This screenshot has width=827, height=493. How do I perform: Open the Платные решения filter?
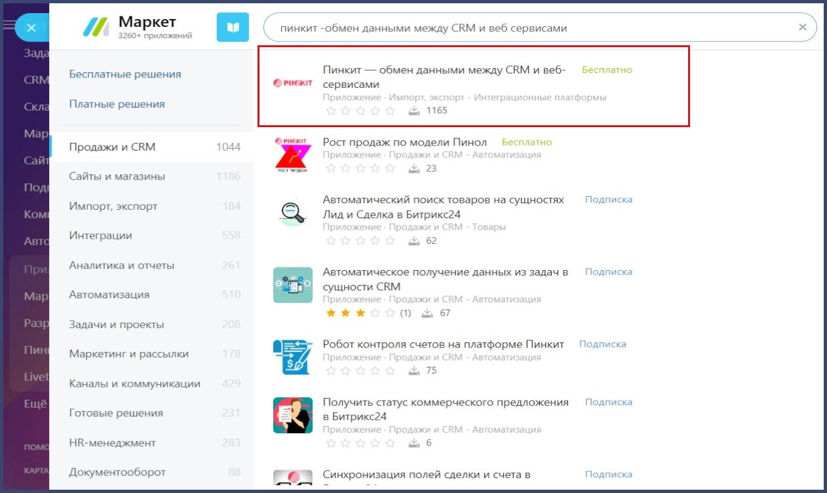[117, 104]
